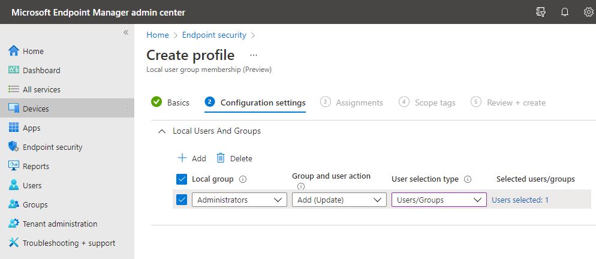
Task: Click info icon next to Local group
Action: [242, 179]
